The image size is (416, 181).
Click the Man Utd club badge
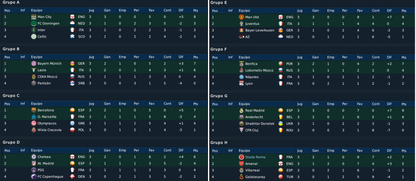click(241, 17)
